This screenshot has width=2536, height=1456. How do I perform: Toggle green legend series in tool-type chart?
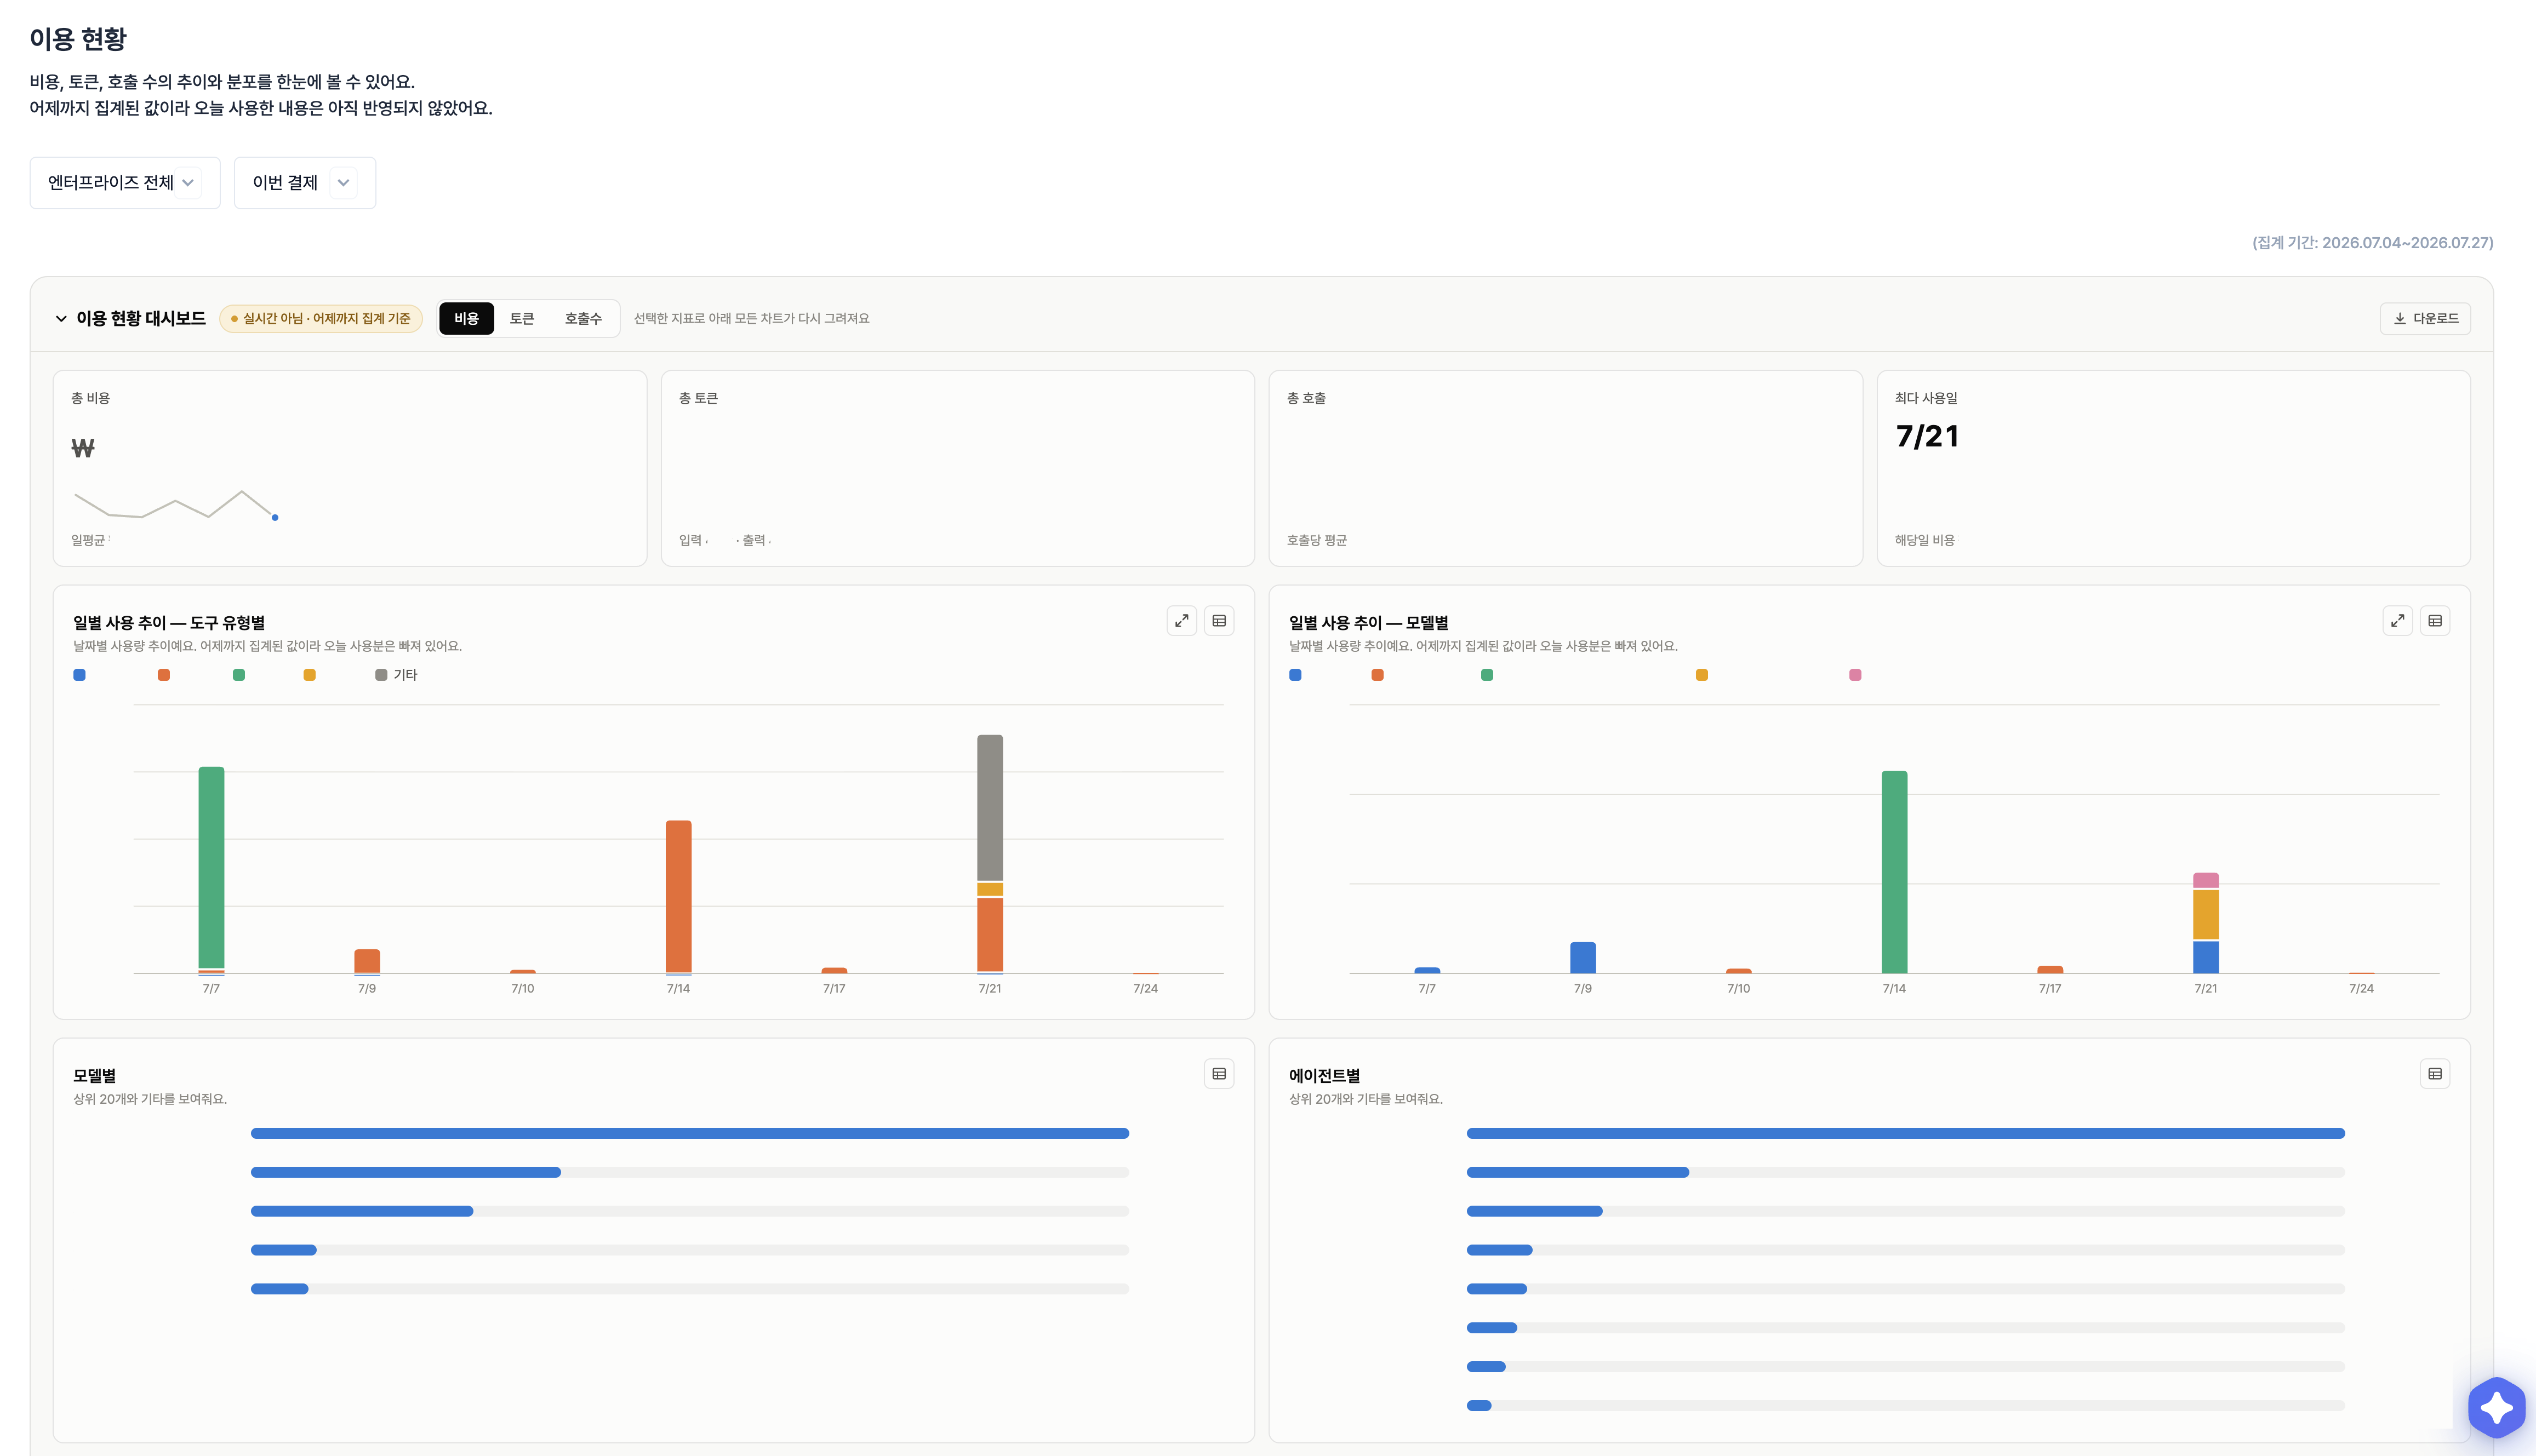tap(238, 675)
